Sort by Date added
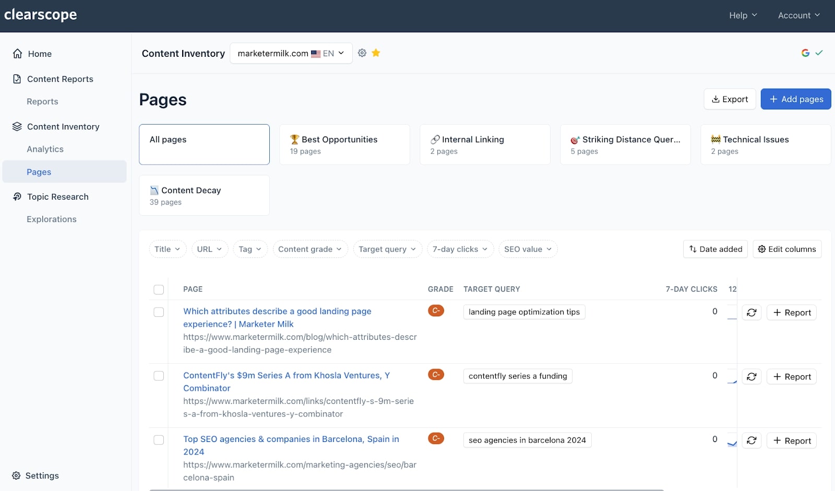Screen dimensions: 835x491 point(715,249)
